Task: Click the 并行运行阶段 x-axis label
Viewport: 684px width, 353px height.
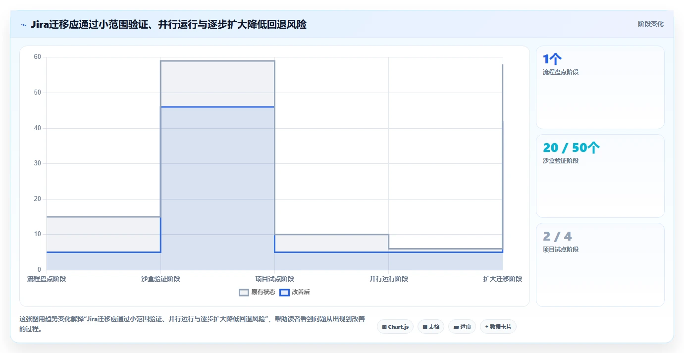Action: (x=389, y=279)
